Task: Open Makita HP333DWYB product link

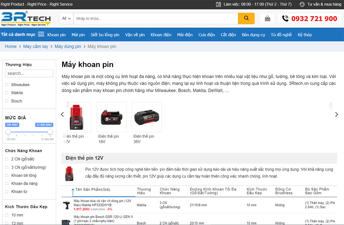Action: pyautogui.click(x=102, y=203)
